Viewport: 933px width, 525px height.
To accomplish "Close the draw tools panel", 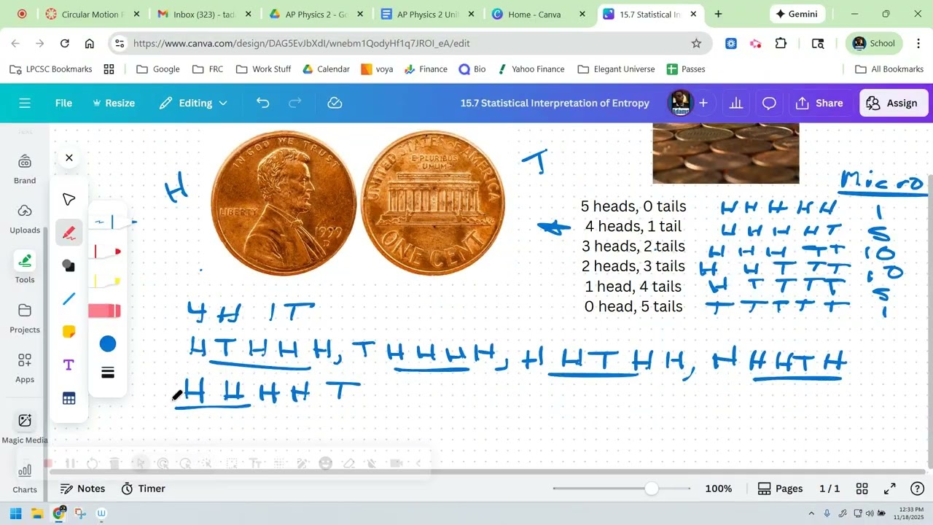I will pos(69,157).
